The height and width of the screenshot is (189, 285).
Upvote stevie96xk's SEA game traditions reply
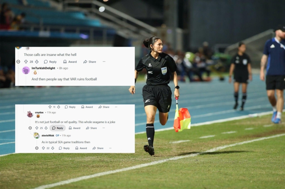pos(43,148)
